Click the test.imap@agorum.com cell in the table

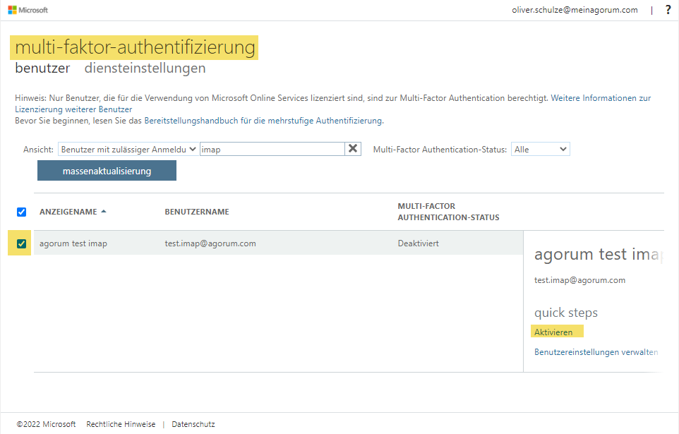click(x=210, y=243)
